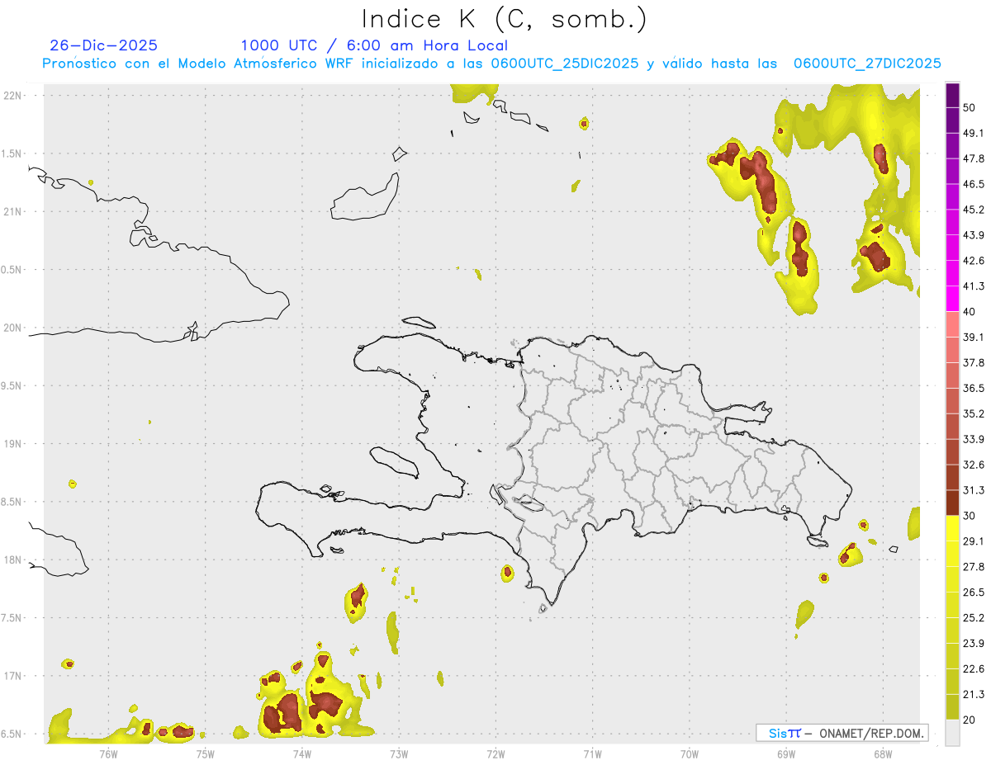This screenshot has width=991, height=765.
Task: Select the date label '26-Dic-2025'
Action: [103, 45]
